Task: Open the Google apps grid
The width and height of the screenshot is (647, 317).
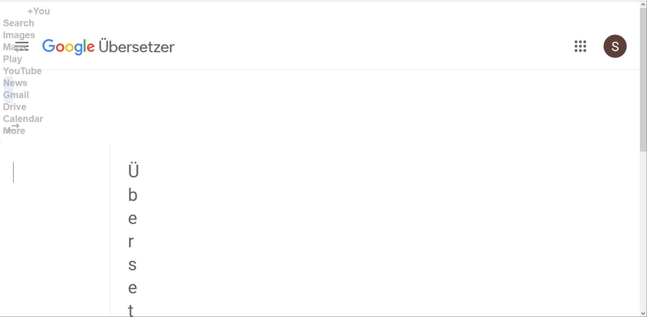Action: tap(580, 46)
